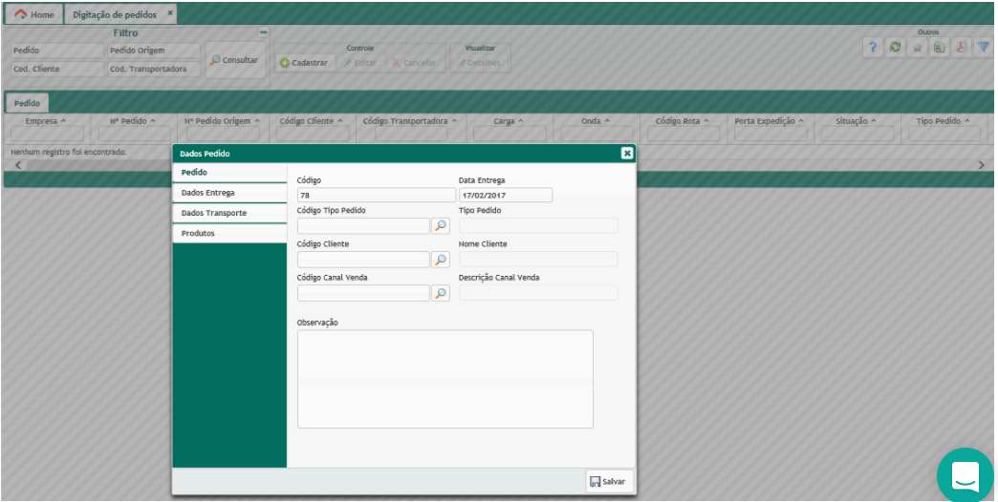
Task: Click the green refresh icon
Action: tap(895, 48)
